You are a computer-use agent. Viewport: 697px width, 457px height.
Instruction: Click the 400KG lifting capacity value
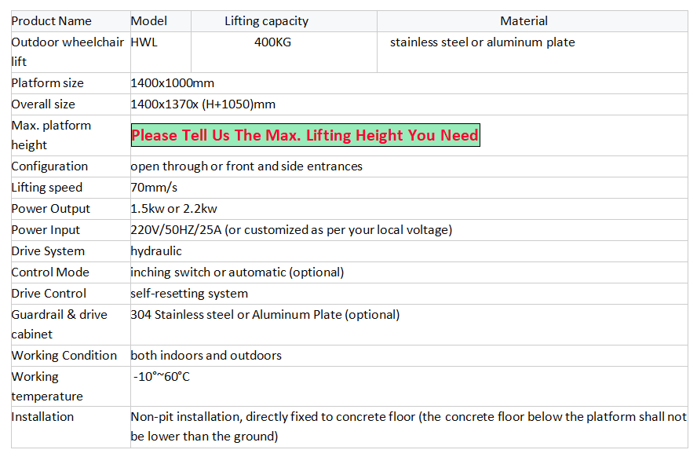click(272, 42)
